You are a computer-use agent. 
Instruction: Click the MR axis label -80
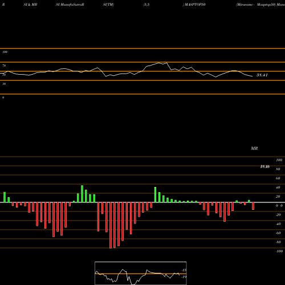point(278,242)
